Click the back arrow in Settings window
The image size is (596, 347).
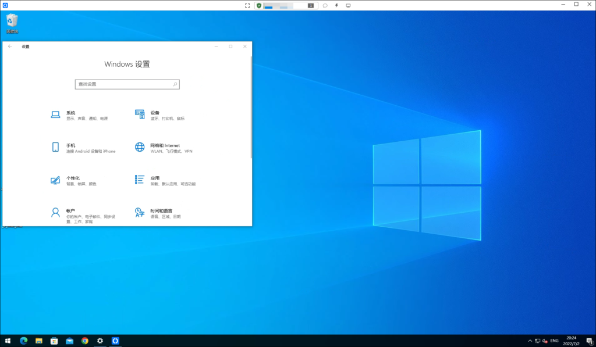pyautogui.click(x=10, y=46)
